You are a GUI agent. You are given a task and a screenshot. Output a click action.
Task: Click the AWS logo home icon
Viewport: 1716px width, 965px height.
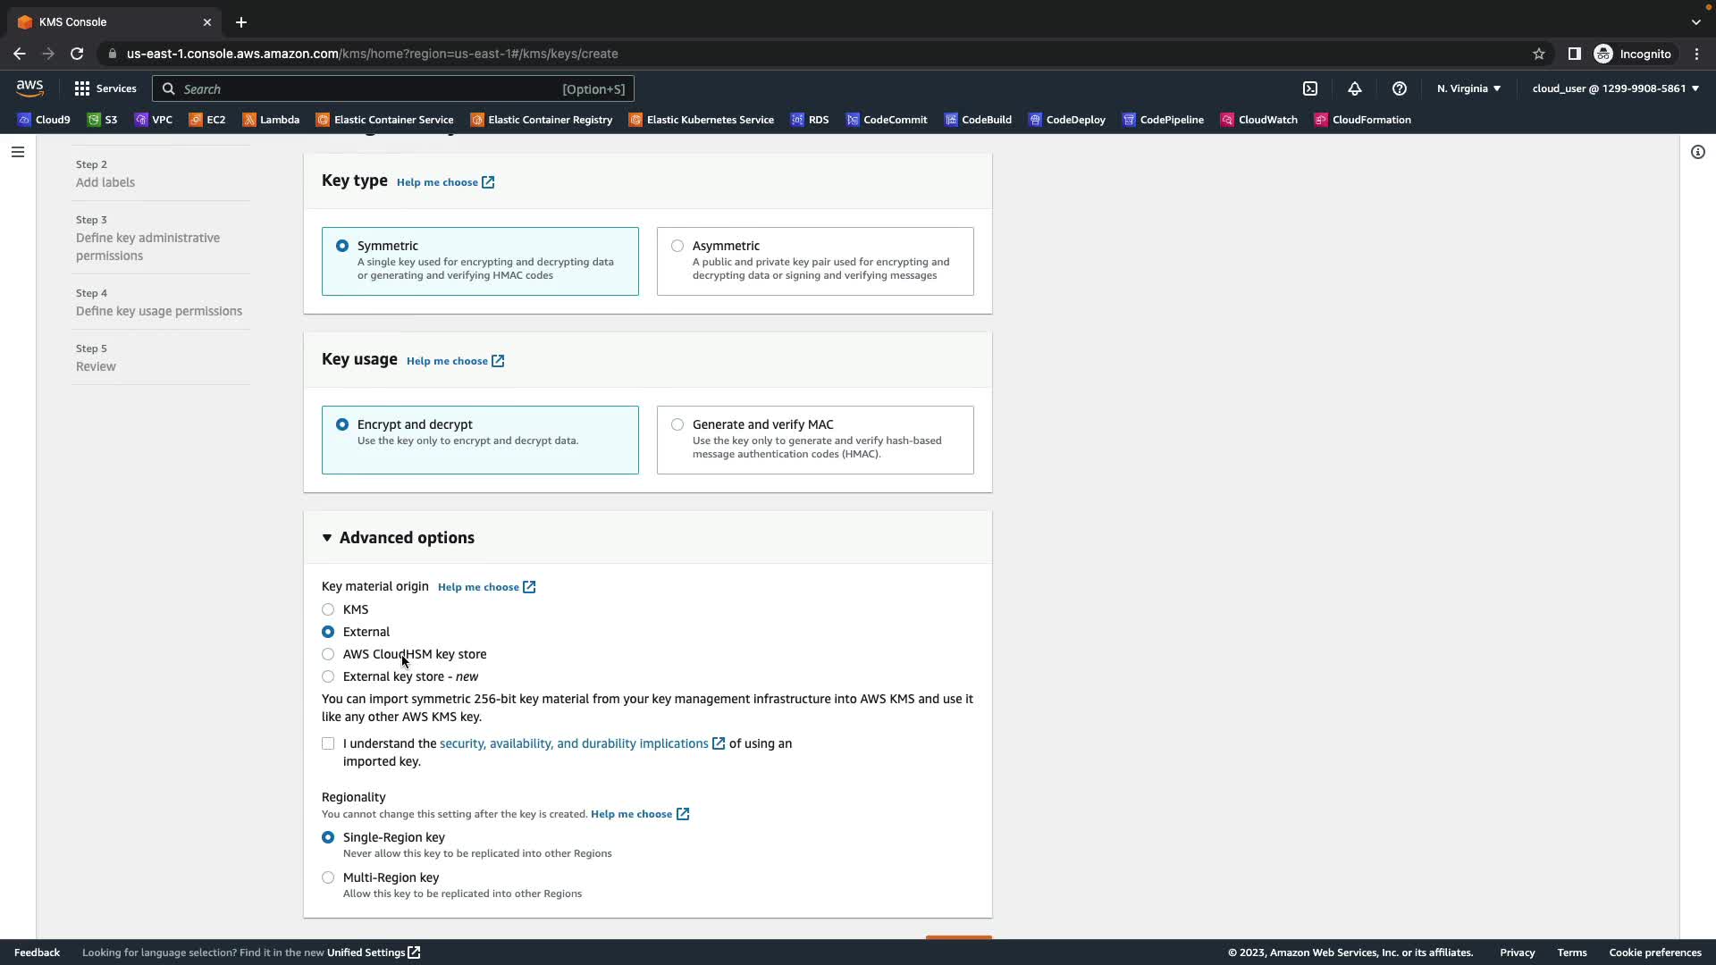coord(29,88)
